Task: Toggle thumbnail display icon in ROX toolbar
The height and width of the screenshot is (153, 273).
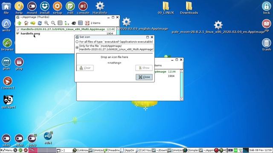Action: [x=80, y=23]
